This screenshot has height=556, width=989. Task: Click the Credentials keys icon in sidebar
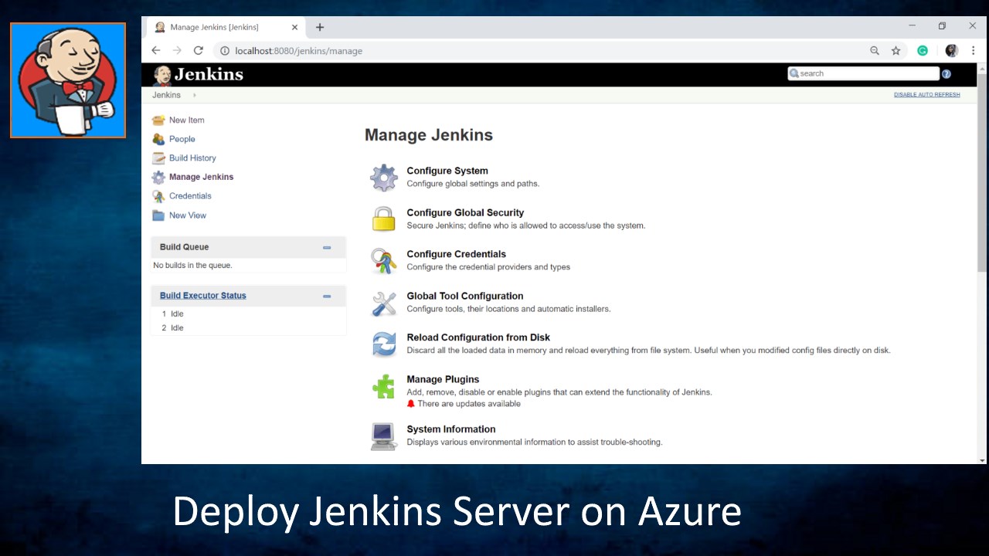point(158,196)
